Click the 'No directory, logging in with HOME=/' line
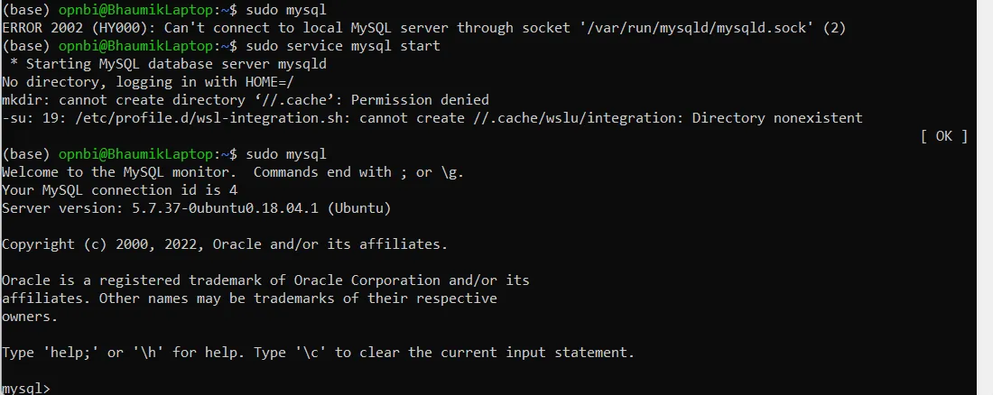The width and height of the screenshot is (993, 395). click(148, 82)
